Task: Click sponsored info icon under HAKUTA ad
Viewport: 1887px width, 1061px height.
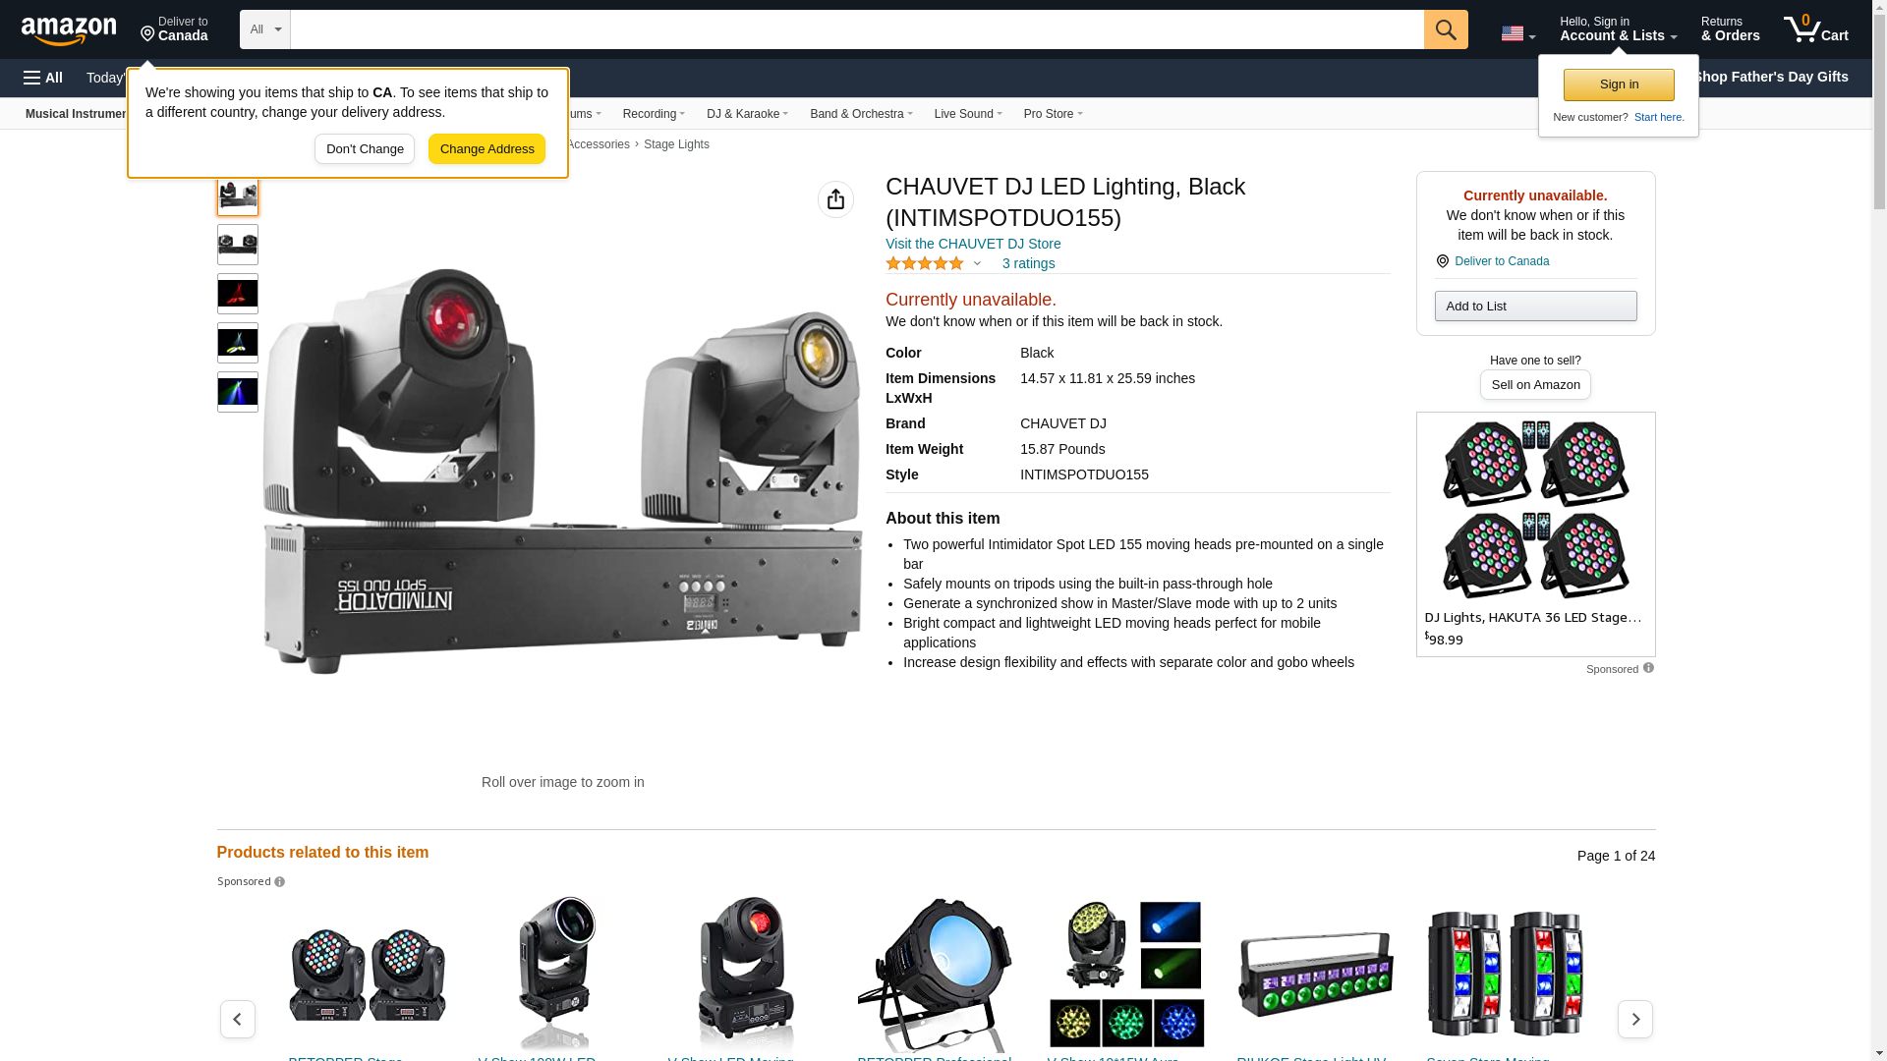Action: click(1648, 668)
